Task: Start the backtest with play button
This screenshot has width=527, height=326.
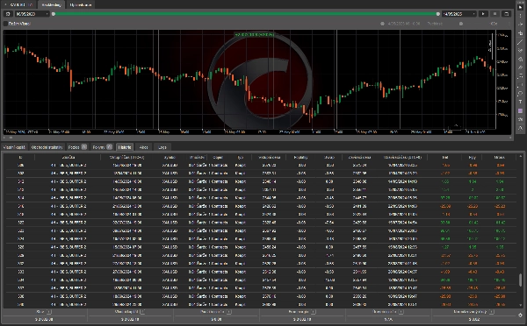Action: pyautogui.click(x=483, y=14)
